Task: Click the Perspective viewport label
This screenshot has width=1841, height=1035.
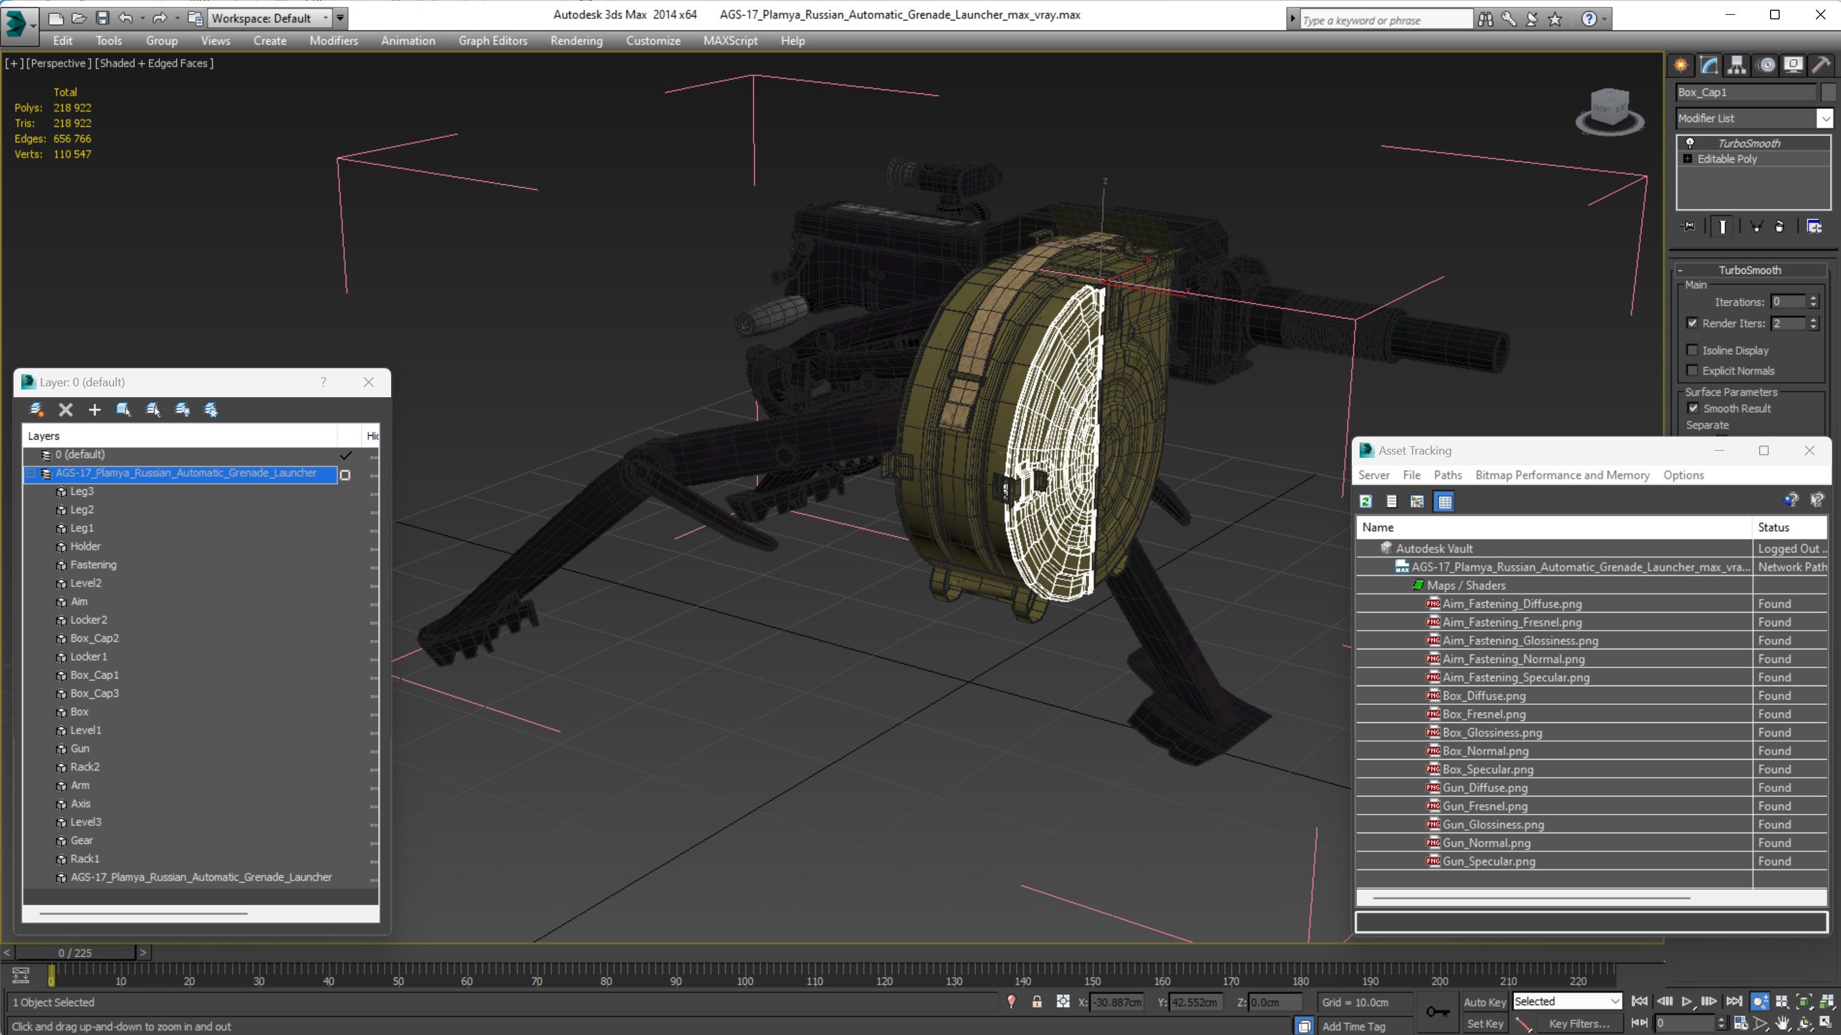Action: 58,63
